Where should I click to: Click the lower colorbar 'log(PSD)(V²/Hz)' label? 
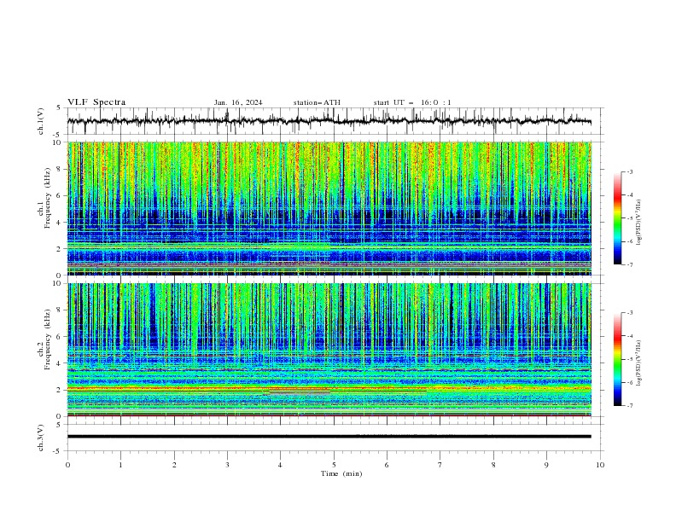(x=638, y=363)
